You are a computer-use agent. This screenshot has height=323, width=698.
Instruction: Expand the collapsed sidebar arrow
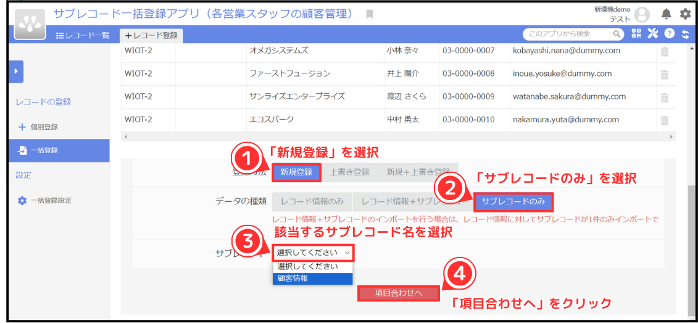pyautogui.click(x=17, y=71)
